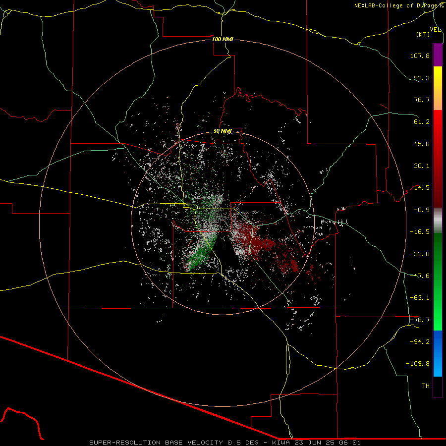Click the 45.6 velocity scale value
The height and width of the screenshot is (446, 446).
point(422,144)
